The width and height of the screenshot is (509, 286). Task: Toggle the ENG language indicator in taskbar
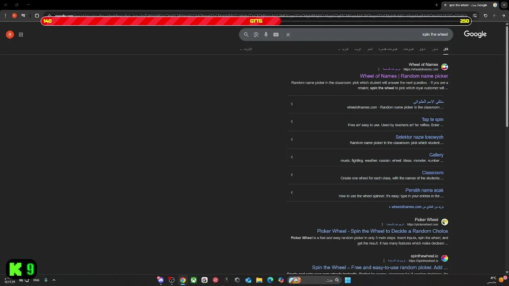36,280
